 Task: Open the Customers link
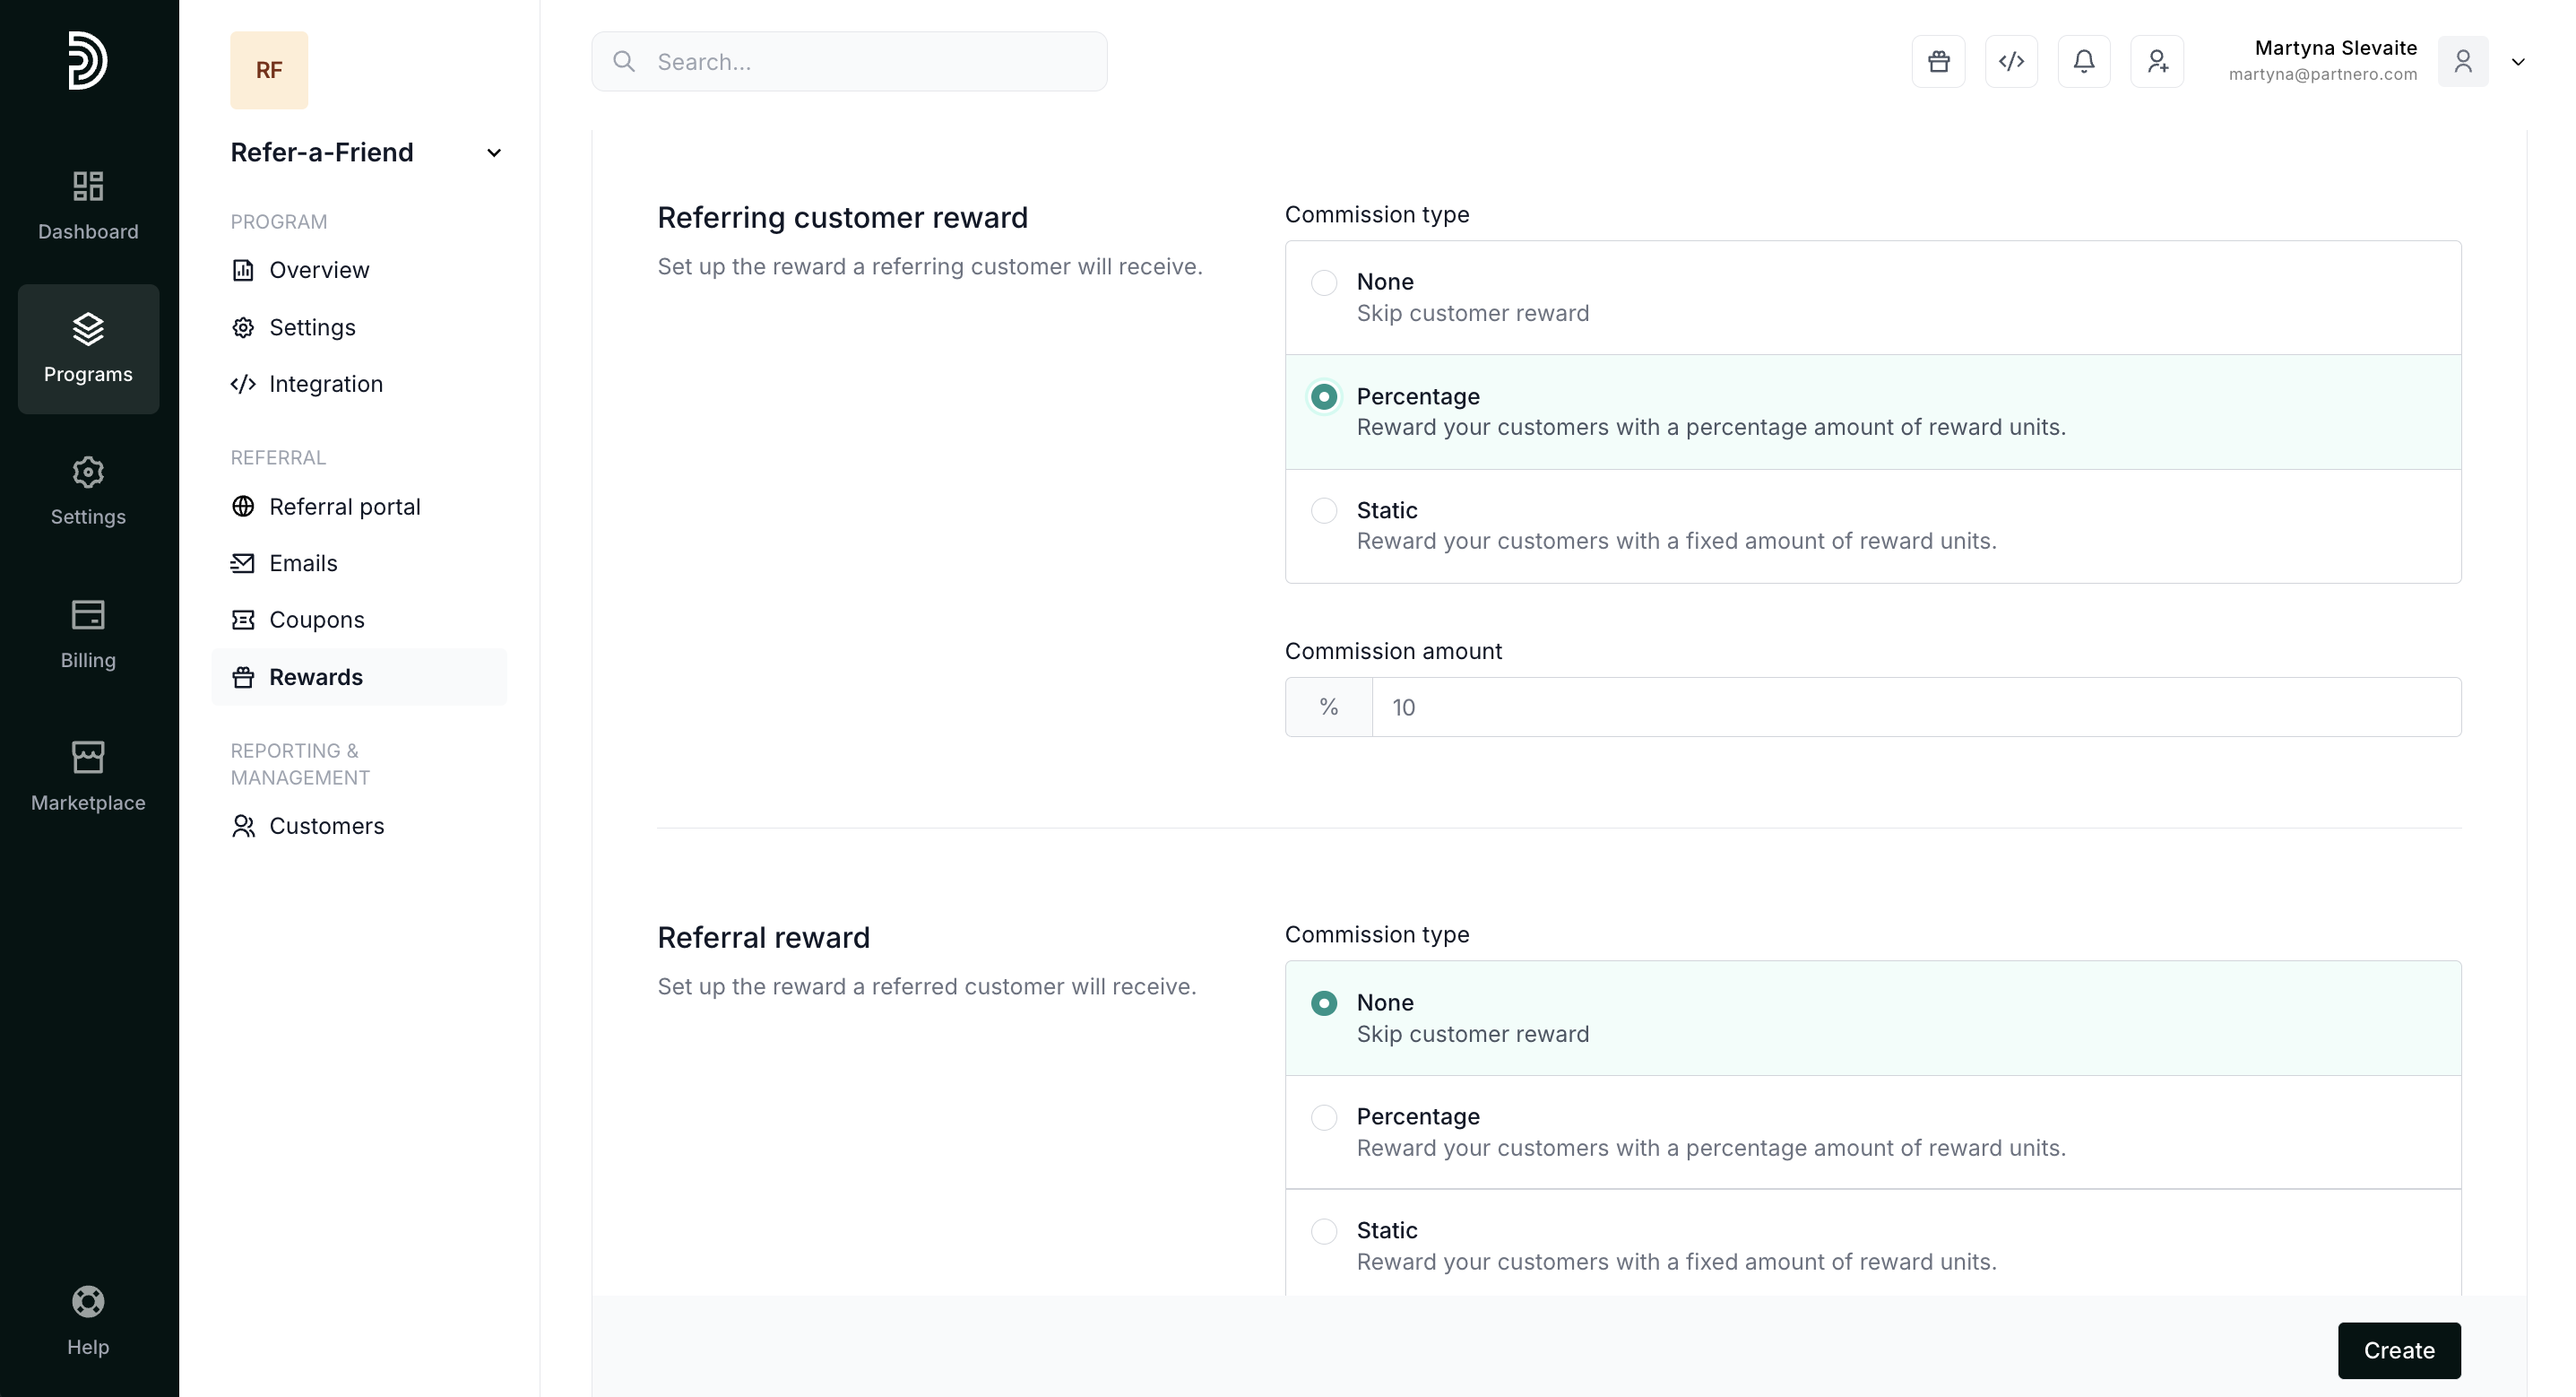326,827
